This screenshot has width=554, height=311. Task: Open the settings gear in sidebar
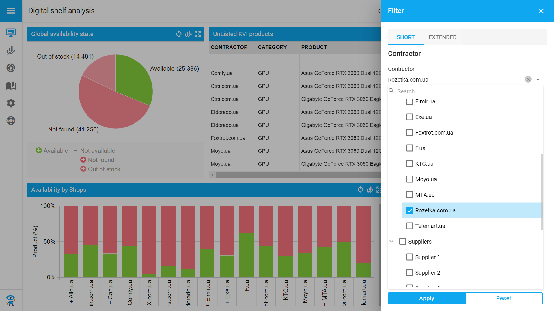(x=11, y=103)
